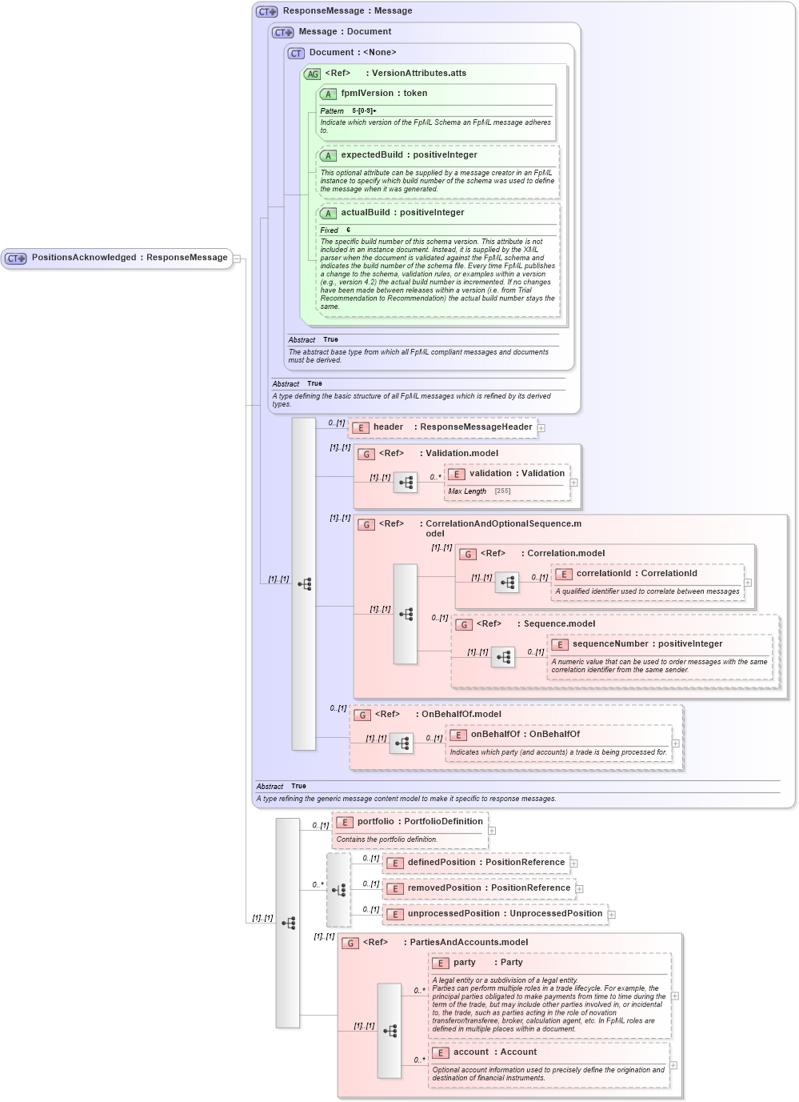Screen dimensions: 799x1102
Task: Select the sequenceNumber : positiveInteger label
Action: pyautogui.click(x=647, y=644)
